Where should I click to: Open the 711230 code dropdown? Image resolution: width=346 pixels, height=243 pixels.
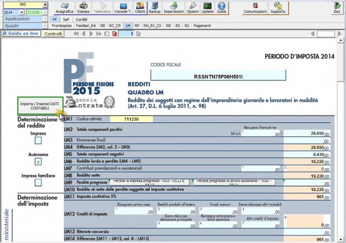pyautogui.click(x=45, y=12)
